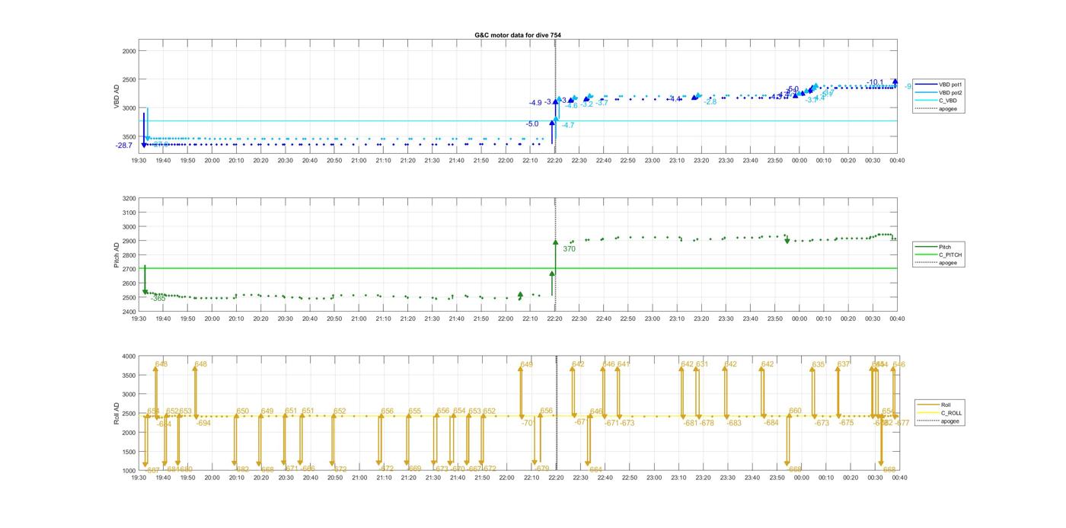The height and width of the screenshot is (528, 1066).
Task: Click the 22:50 time tick under the roll plot
Action: 629,478
